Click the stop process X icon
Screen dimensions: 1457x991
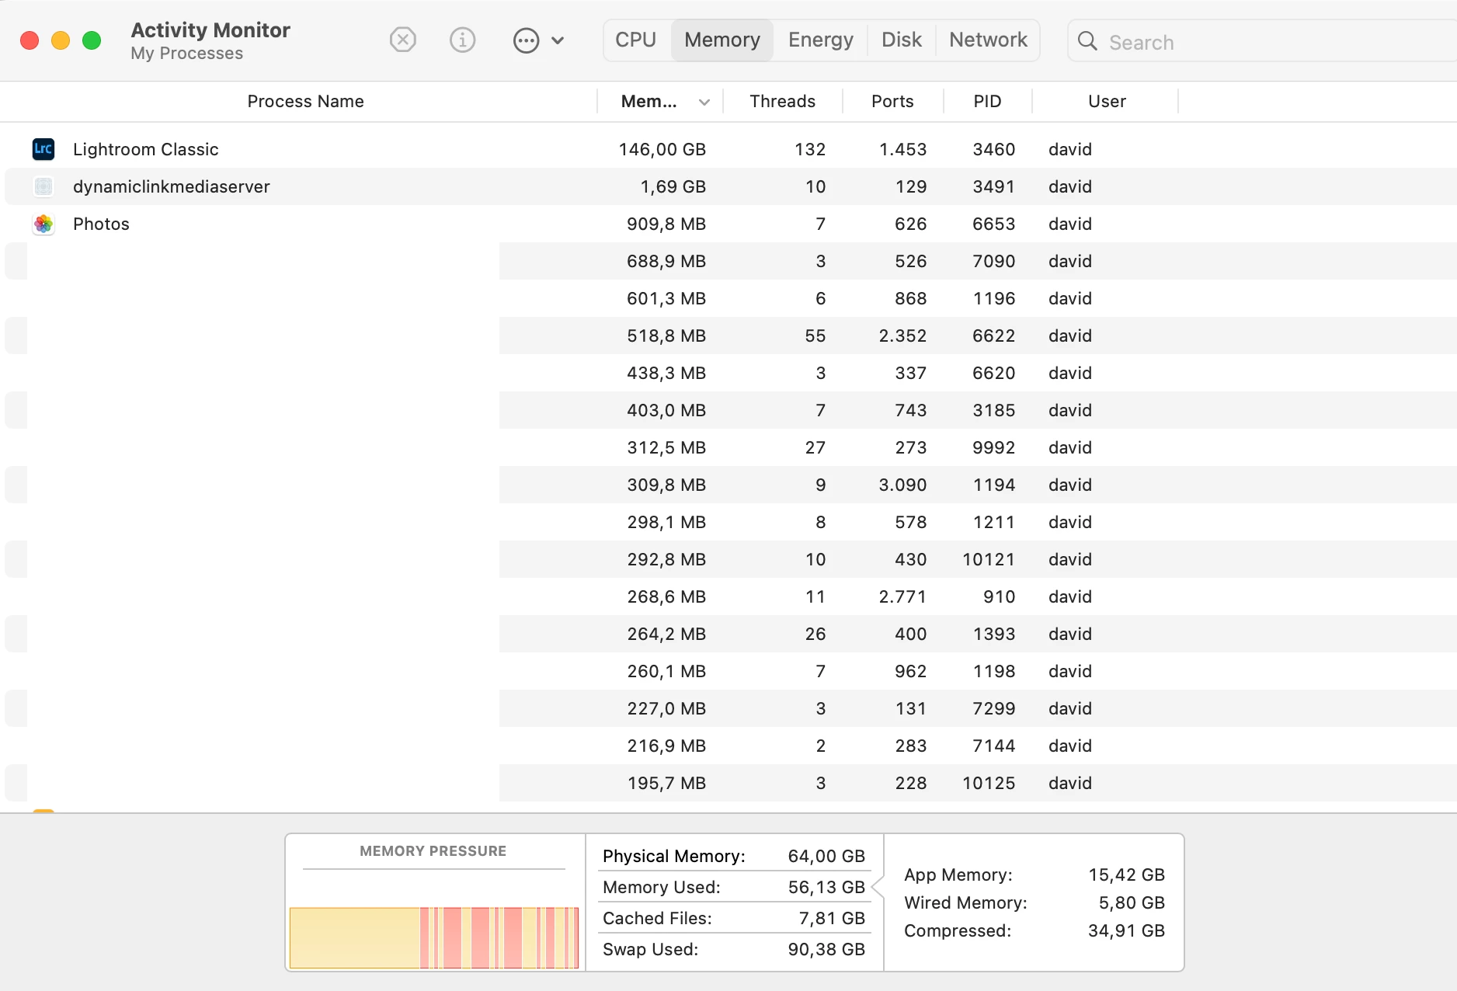[402, 40]
